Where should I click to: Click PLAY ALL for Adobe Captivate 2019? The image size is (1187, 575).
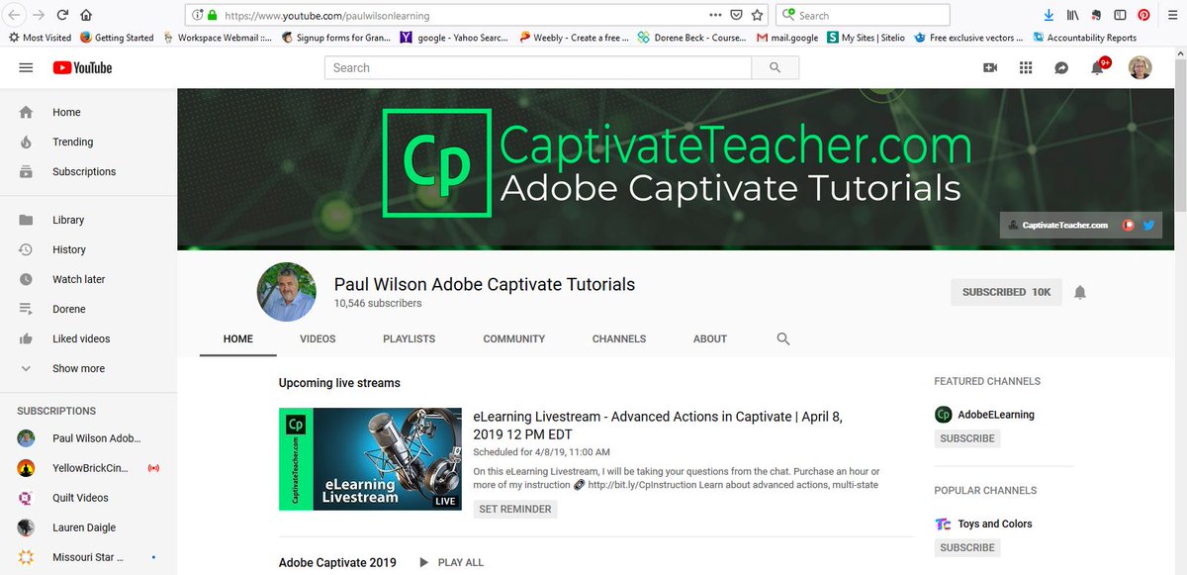(x=451, y=562)
